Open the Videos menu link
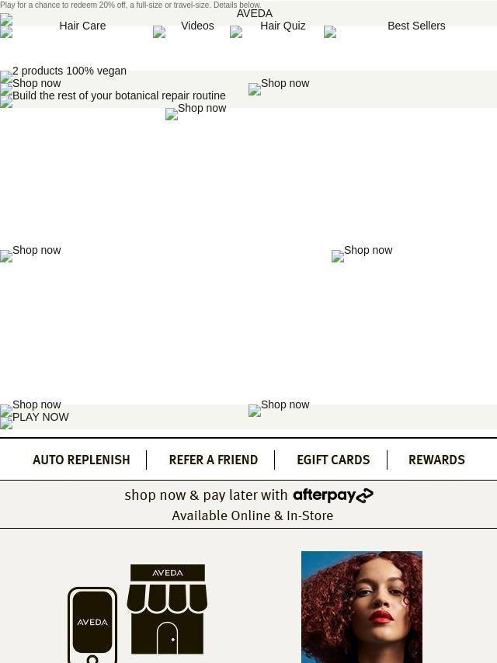This screenshot has width=497, height=663. coord(197,26)
